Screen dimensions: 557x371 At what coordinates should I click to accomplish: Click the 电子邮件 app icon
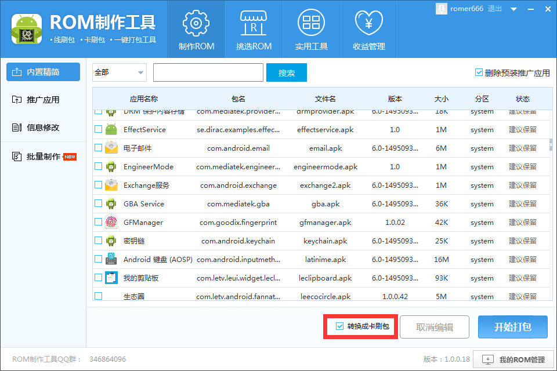[111, 148]
